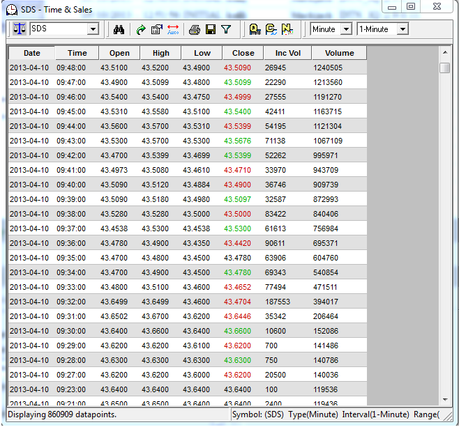Click close value 43.5090
The image size is (459, 427).
point(237,68)
